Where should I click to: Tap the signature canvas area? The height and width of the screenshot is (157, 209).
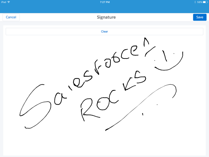point(104,95)
